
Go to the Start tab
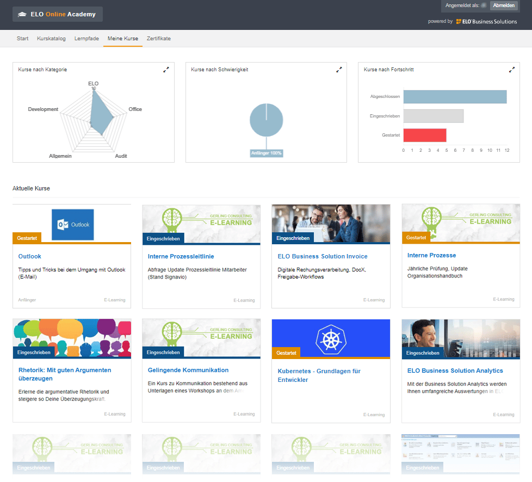[22, 39]
